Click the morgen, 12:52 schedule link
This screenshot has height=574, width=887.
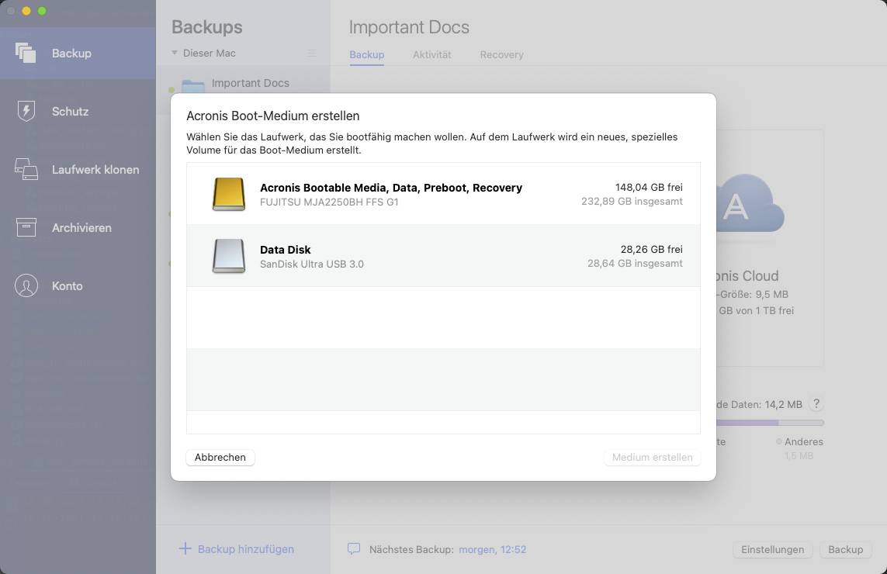pyautogui.click(x=492, y=549)
